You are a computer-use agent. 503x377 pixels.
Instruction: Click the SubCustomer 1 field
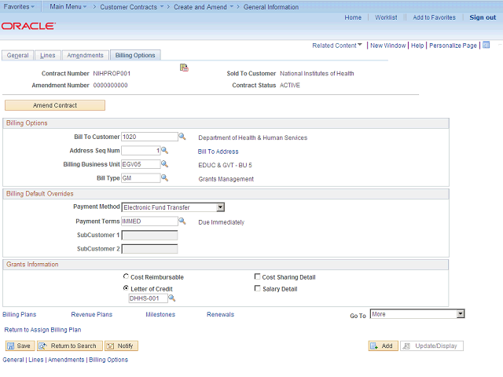coord(149,236)
